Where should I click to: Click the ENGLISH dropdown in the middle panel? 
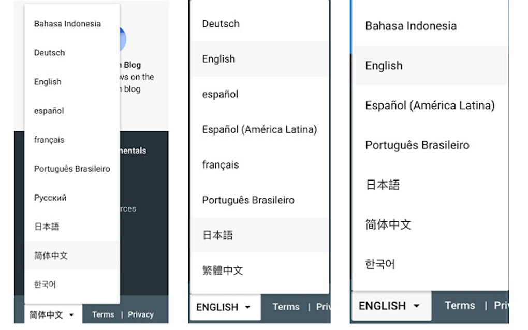tap(224, 307)
